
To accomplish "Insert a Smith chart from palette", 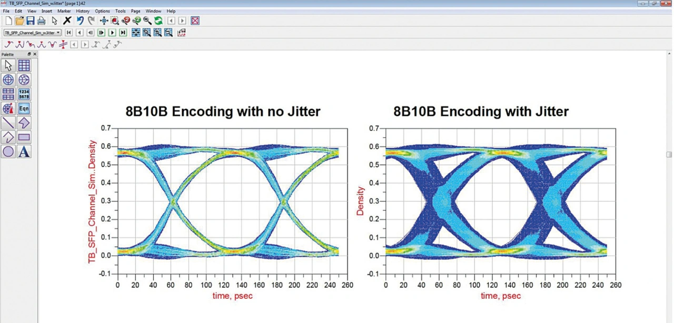I will [x=24, y=79].
